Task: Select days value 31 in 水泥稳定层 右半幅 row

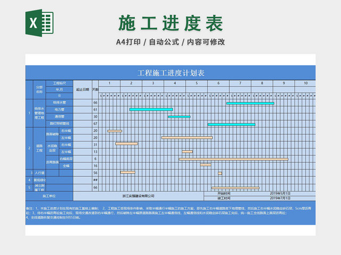Action: click(95, 145)
